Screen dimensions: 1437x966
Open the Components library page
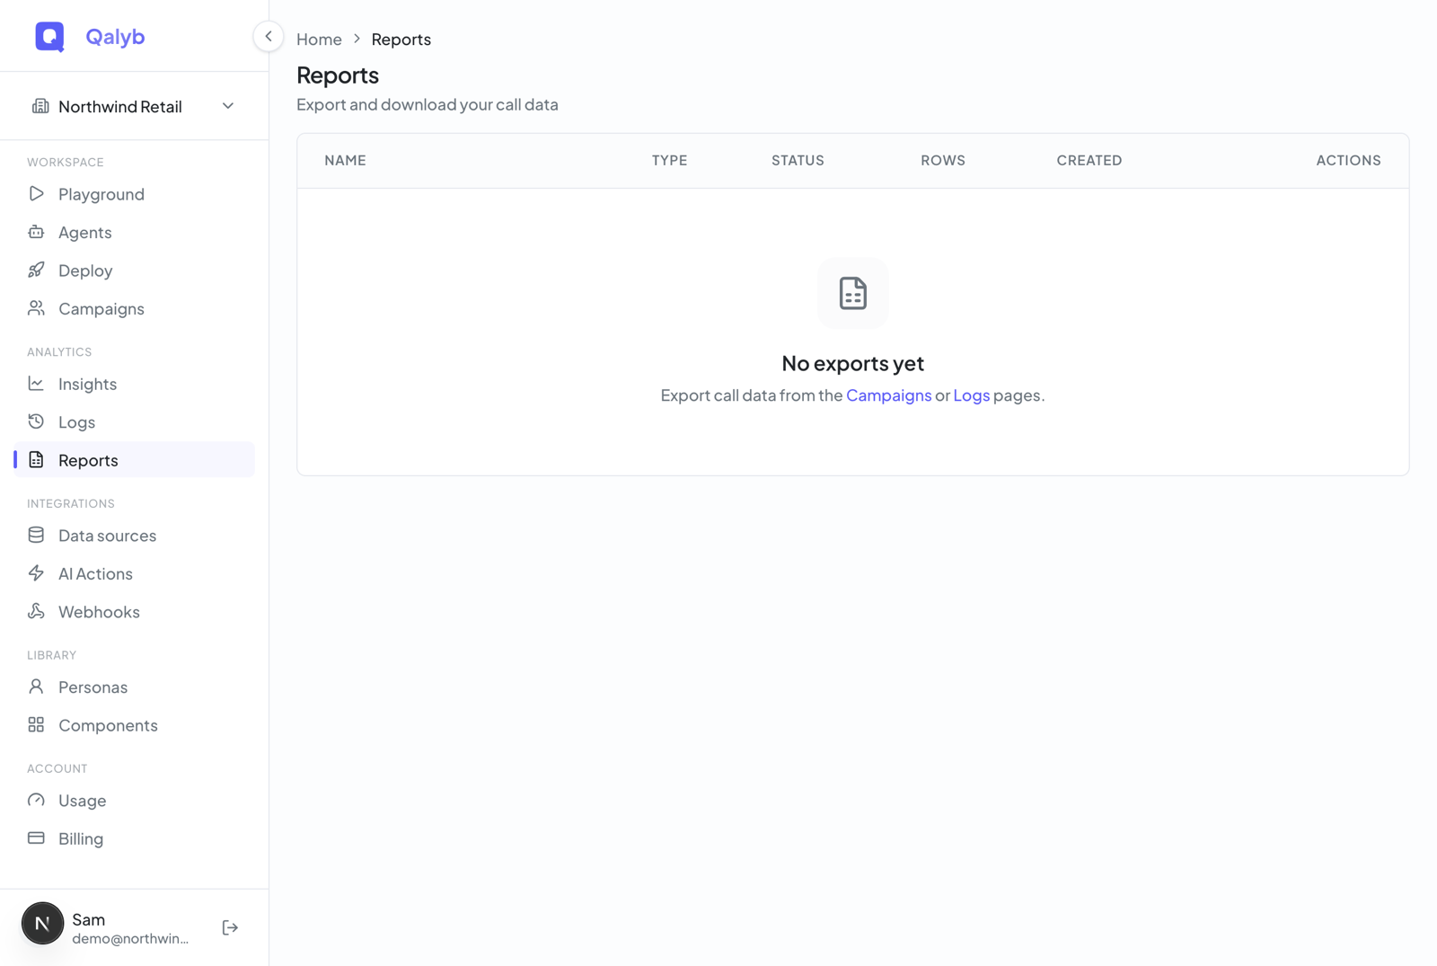coord(134,725)
